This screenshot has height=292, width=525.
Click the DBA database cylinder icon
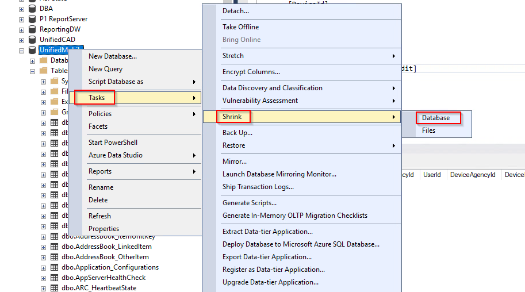click(32, 9)
